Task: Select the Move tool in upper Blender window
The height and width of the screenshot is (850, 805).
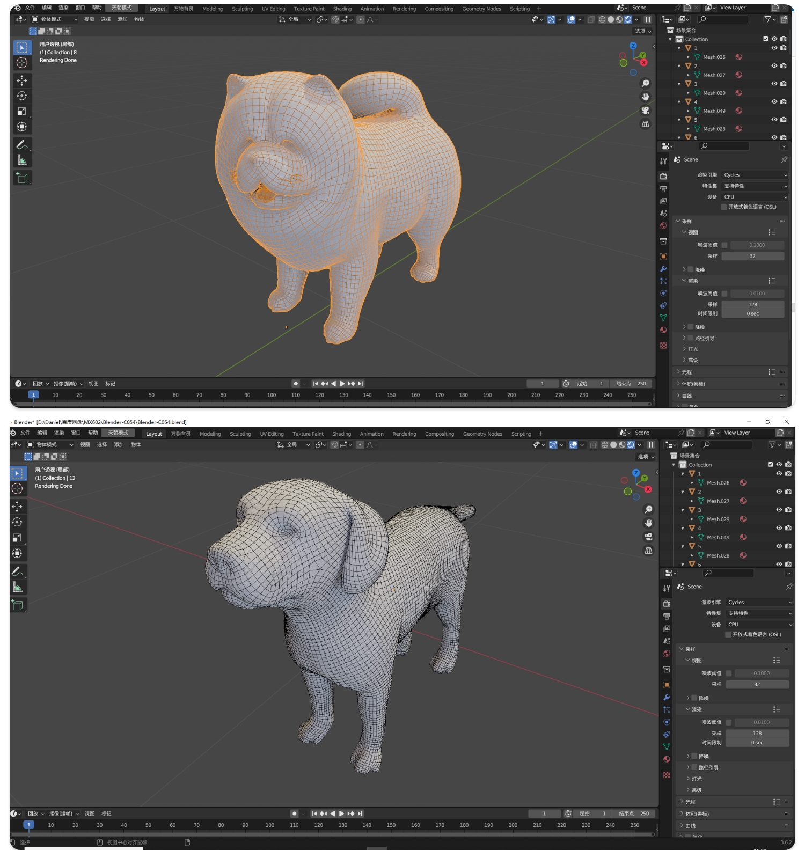Action: click(22, 80)
